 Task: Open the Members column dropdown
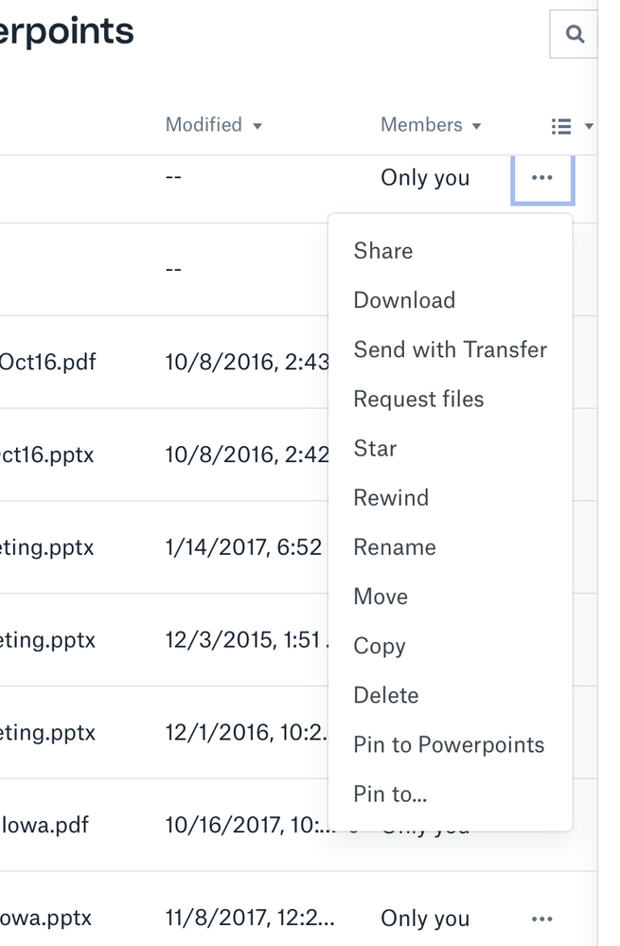[x=431, y=125]
